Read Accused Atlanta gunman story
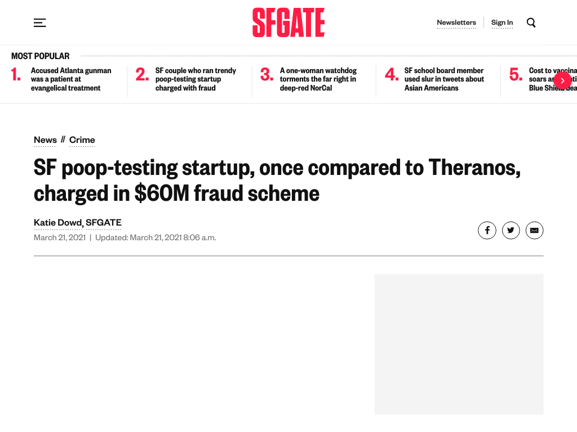This screenshot has width=577, height=432. (71, 79)
